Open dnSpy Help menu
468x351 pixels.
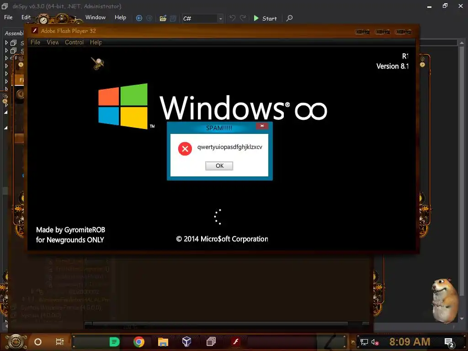pyautogui.click(x=120, y=17)
